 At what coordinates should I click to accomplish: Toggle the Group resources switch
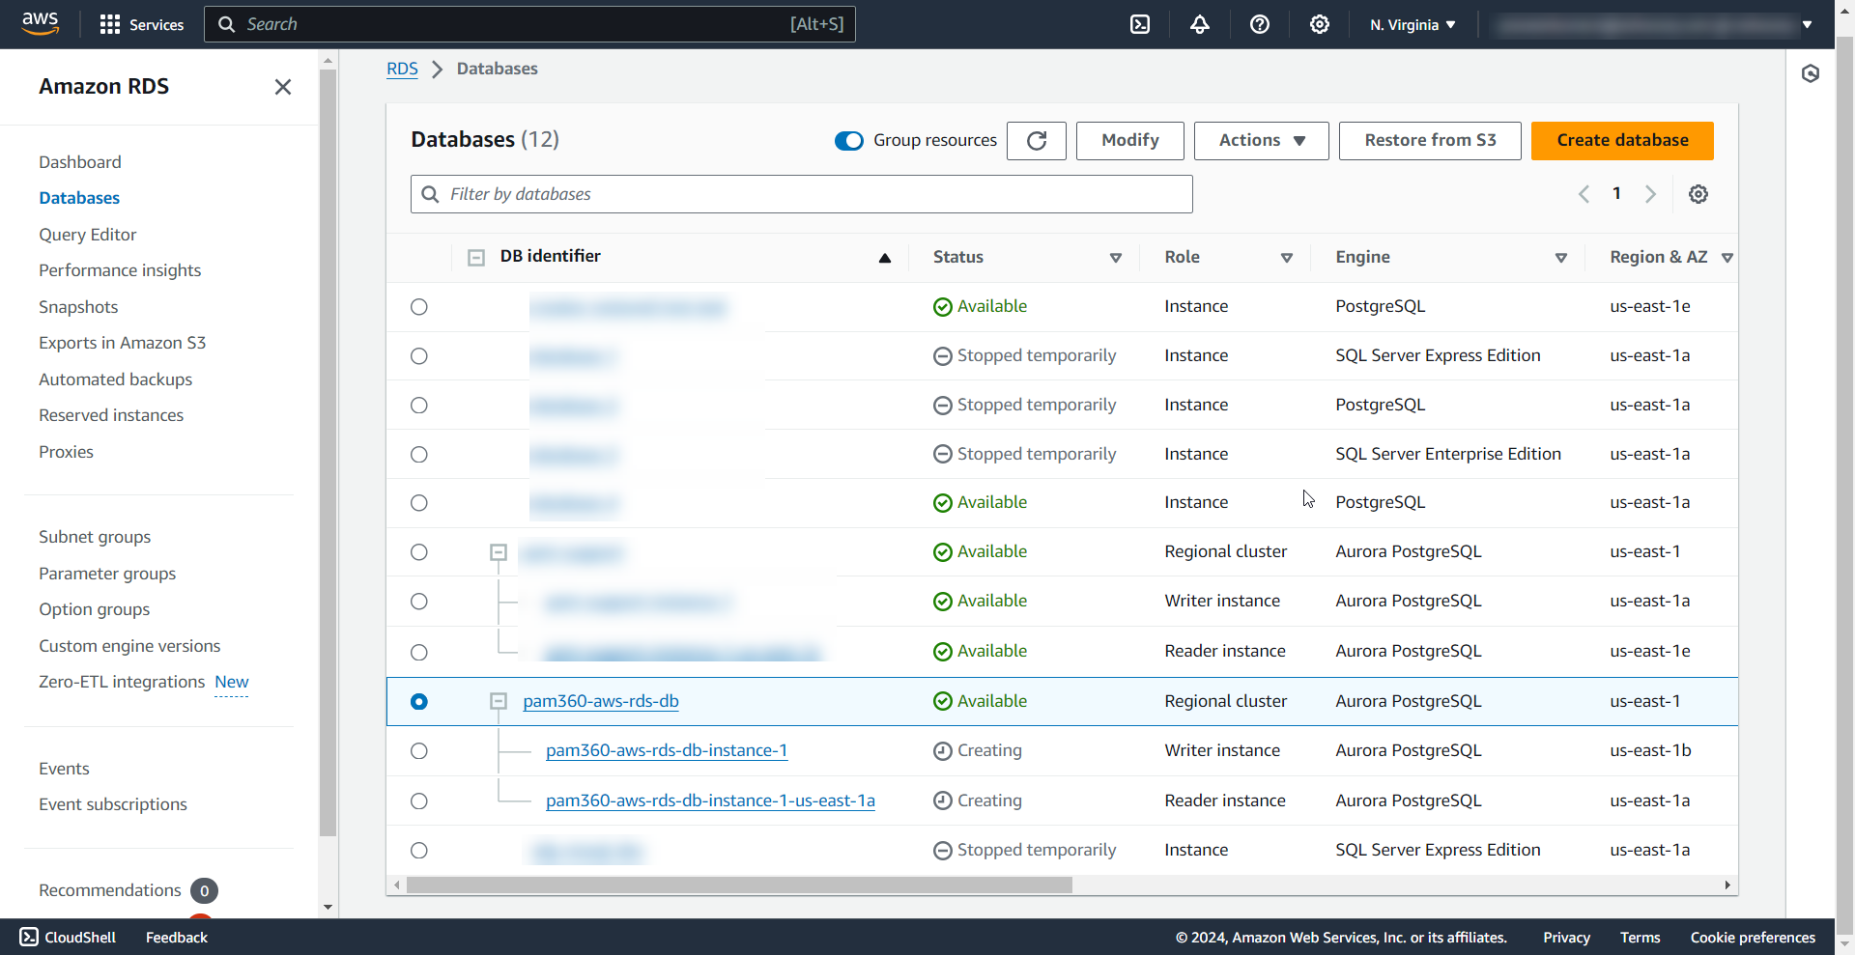(849, 141)
